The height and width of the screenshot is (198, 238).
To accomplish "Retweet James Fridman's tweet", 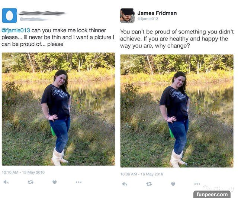I will (x=149, y=184).
